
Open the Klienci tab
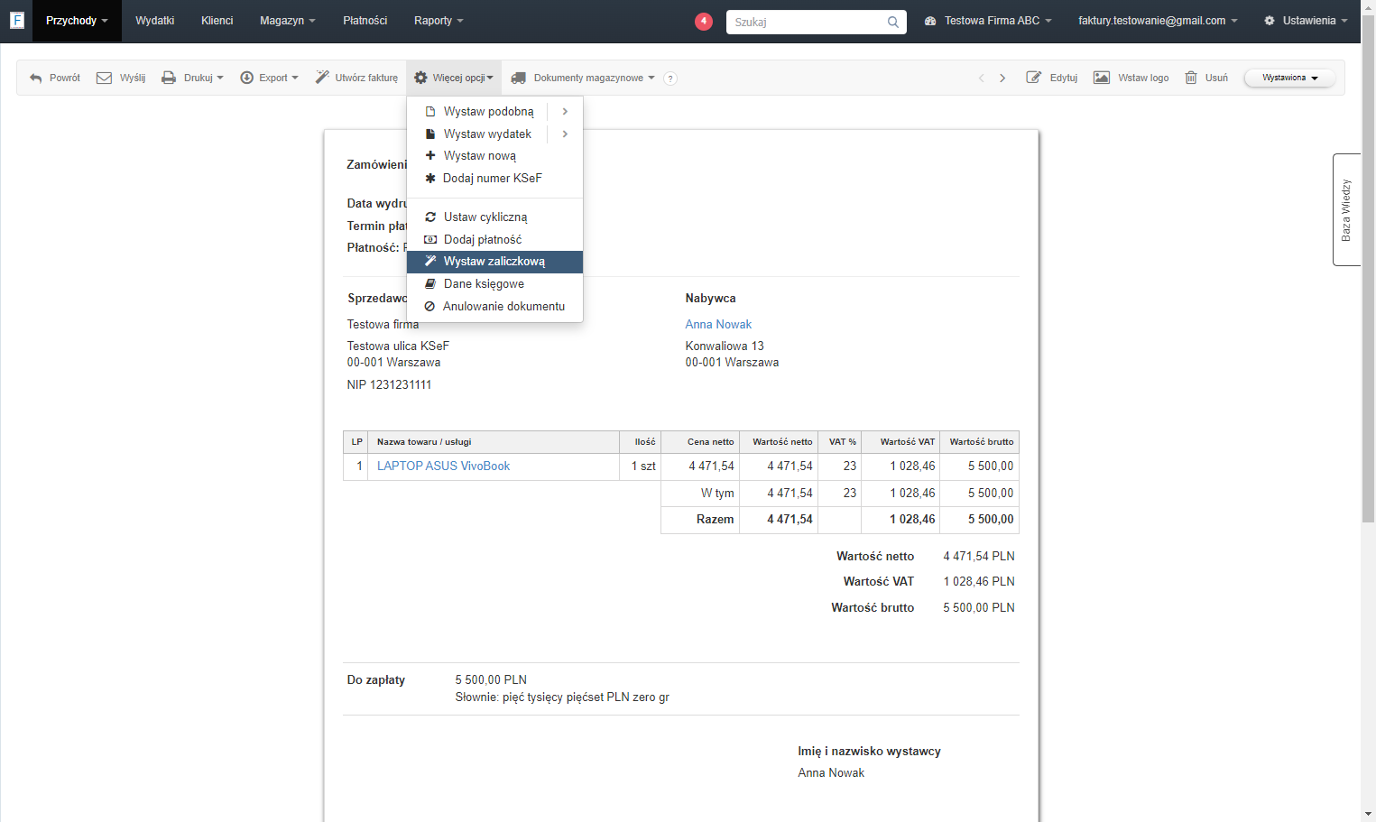click(217, 21)
